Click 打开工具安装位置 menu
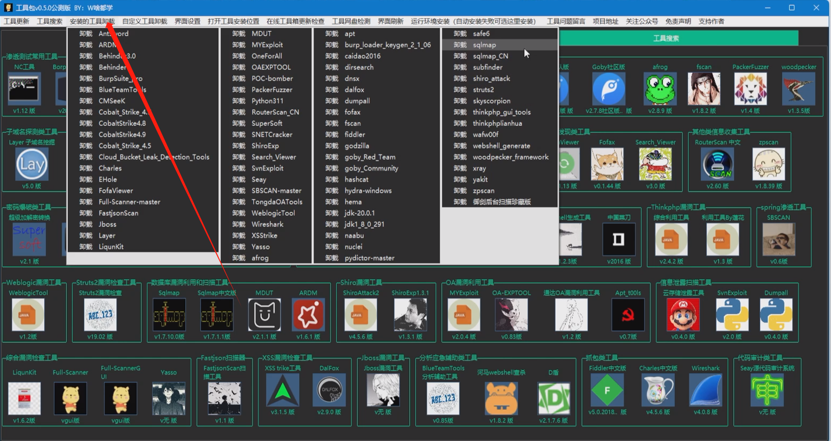This screenshot has height=441, width=831. pyautogui.click(x=233, y=21)
